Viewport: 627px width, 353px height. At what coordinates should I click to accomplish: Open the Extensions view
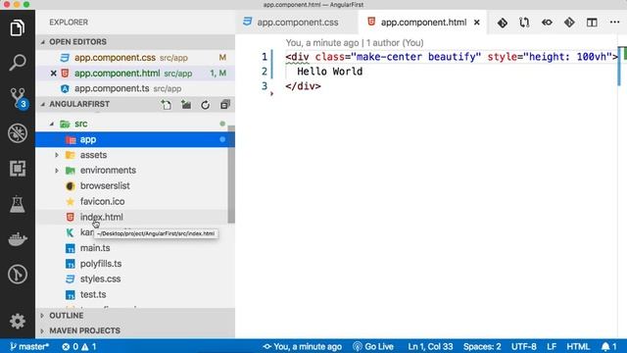pos(18,169)
